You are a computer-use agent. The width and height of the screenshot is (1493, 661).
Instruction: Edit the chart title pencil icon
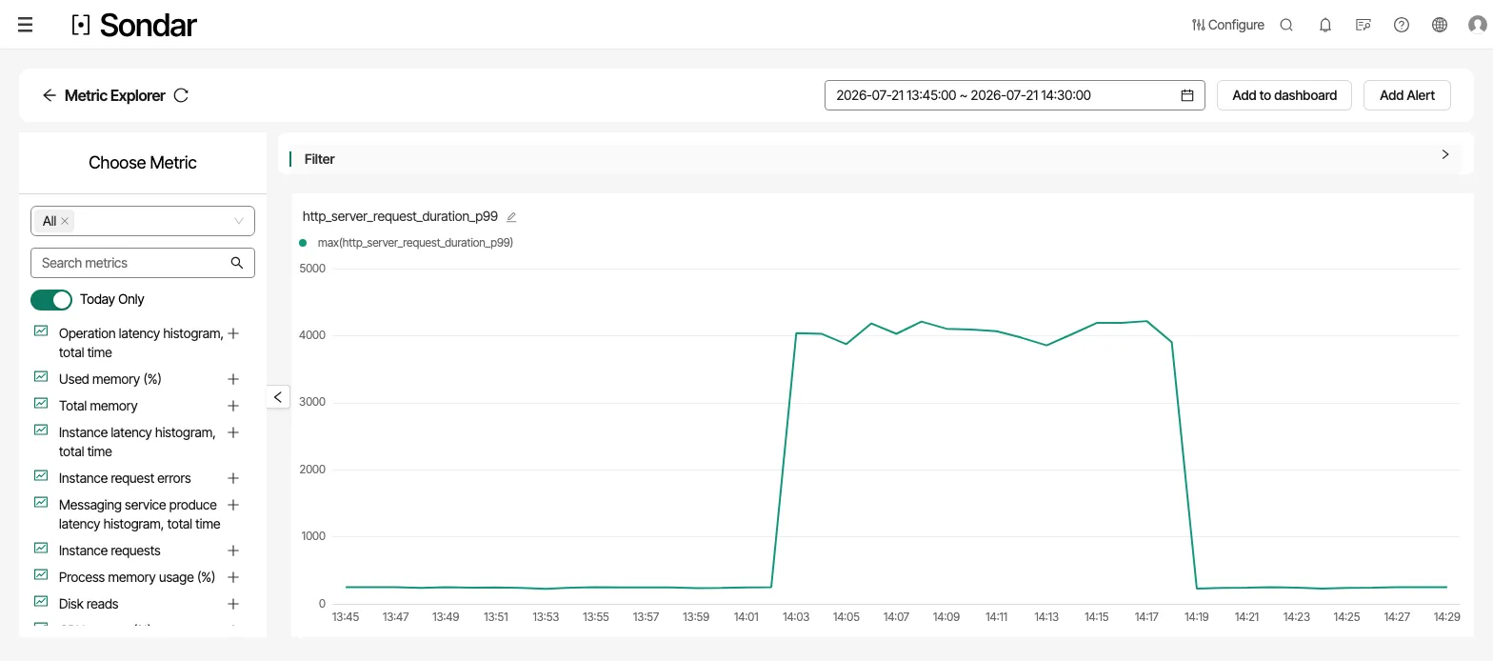(x=511, y=217)
